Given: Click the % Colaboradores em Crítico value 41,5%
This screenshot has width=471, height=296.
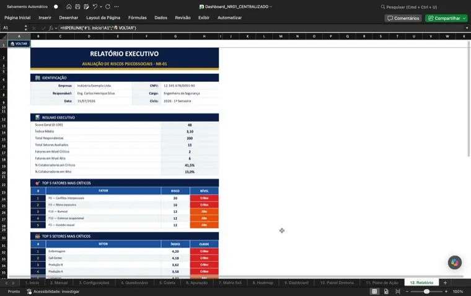Looking at the screenshot, I should [190, 165].
